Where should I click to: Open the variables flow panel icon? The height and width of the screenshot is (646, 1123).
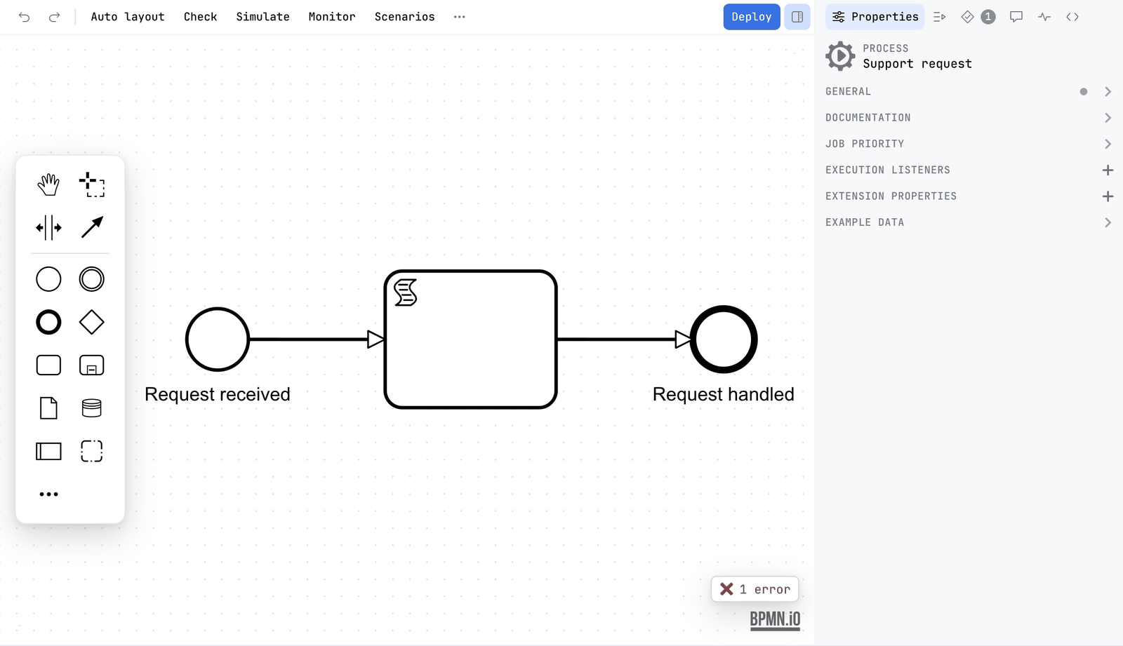(939, 17)
